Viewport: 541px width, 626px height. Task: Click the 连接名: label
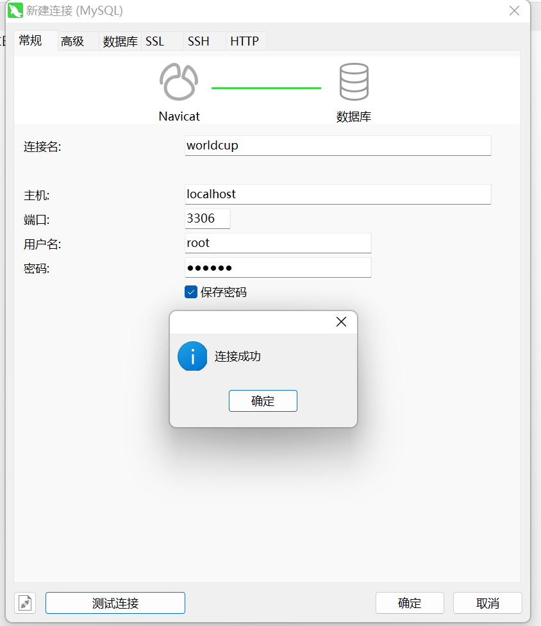42,146
